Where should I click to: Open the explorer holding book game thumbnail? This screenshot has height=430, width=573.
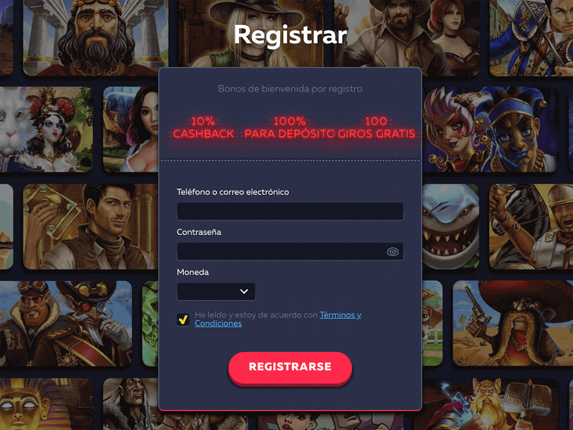[91, 226]
